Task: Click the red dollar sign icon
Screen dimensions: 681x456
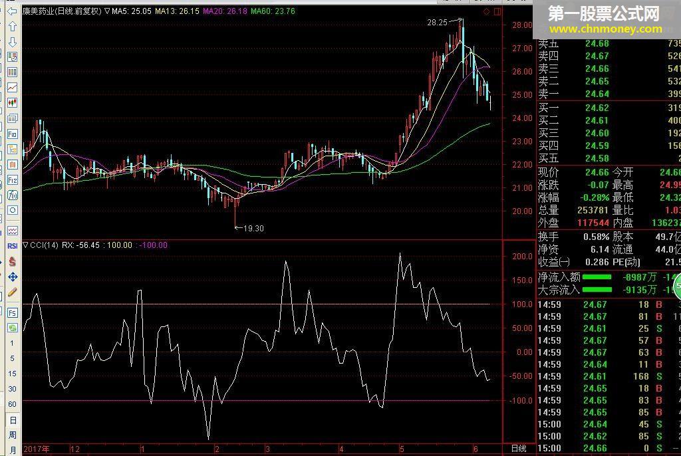Action: tap(12, 261)
